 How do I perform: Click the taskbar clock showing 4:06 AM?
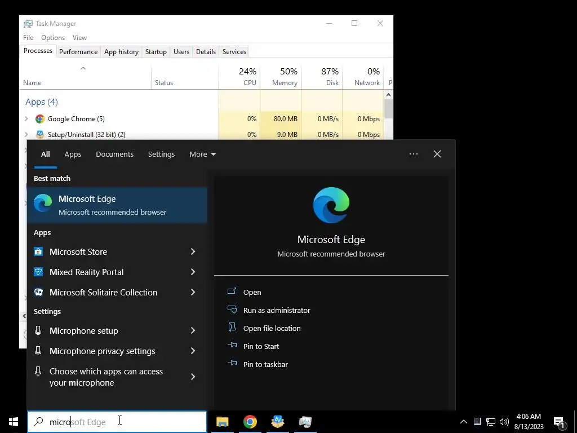[x=529, y=422]
